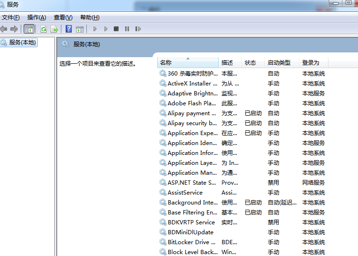Screen dimensions: 358x256
Task: Toggle the show/hide action pane button
Action: click(80, 29)
